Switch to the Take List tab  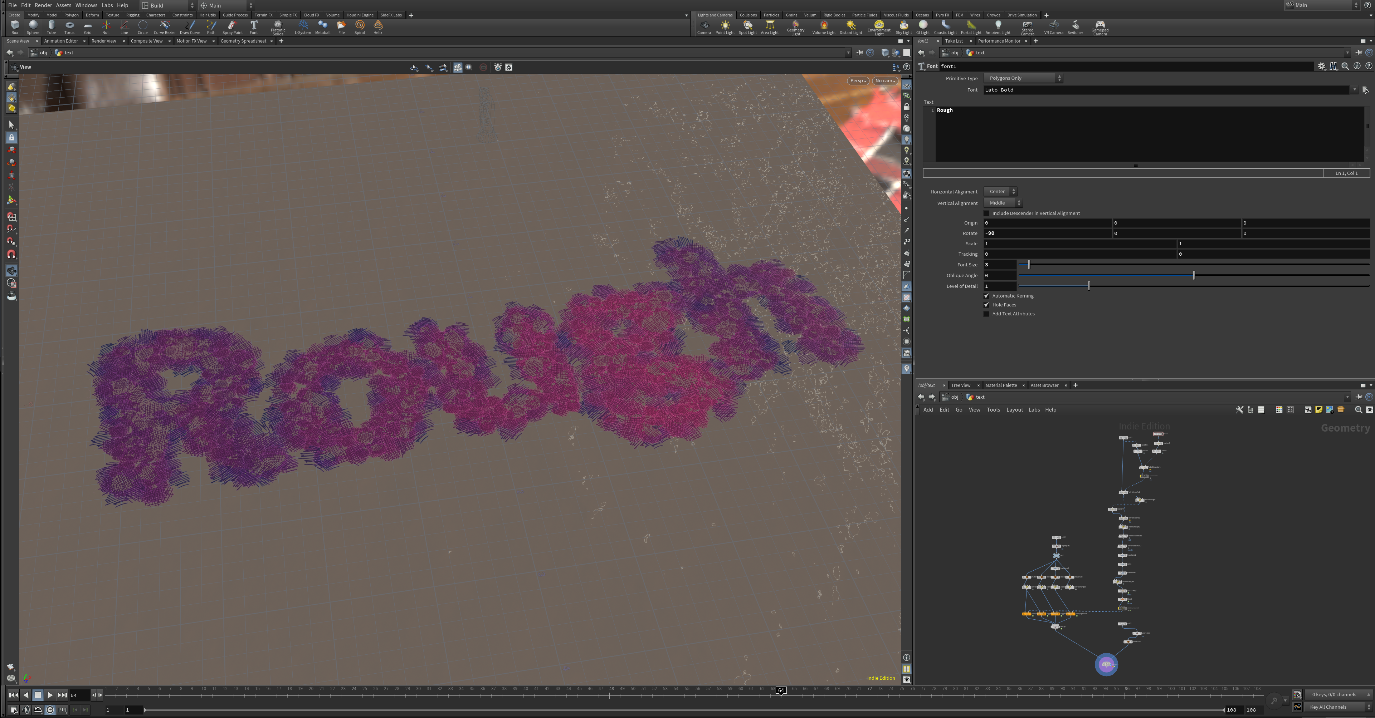coord(954,41)
